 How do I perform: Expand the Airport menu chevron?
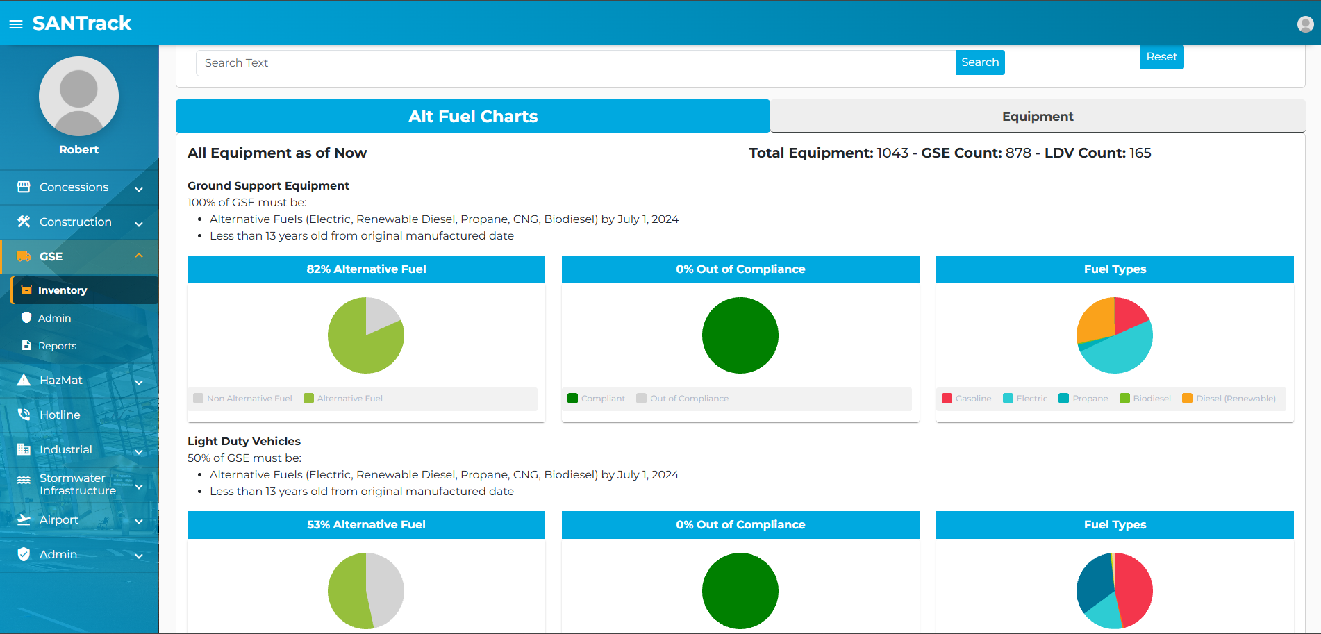pos(139,521)
